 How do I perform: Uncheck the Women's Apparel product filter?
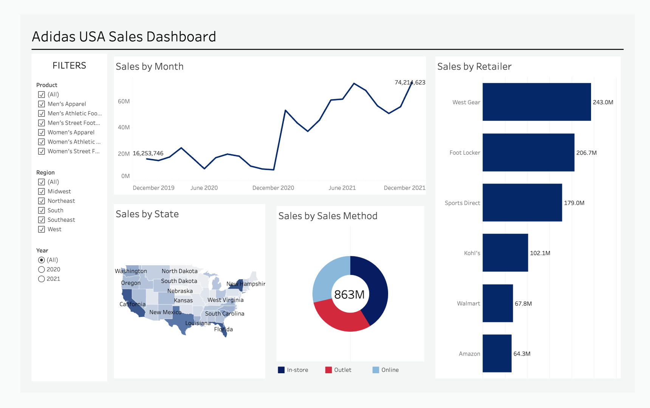[x=42, y=132]
